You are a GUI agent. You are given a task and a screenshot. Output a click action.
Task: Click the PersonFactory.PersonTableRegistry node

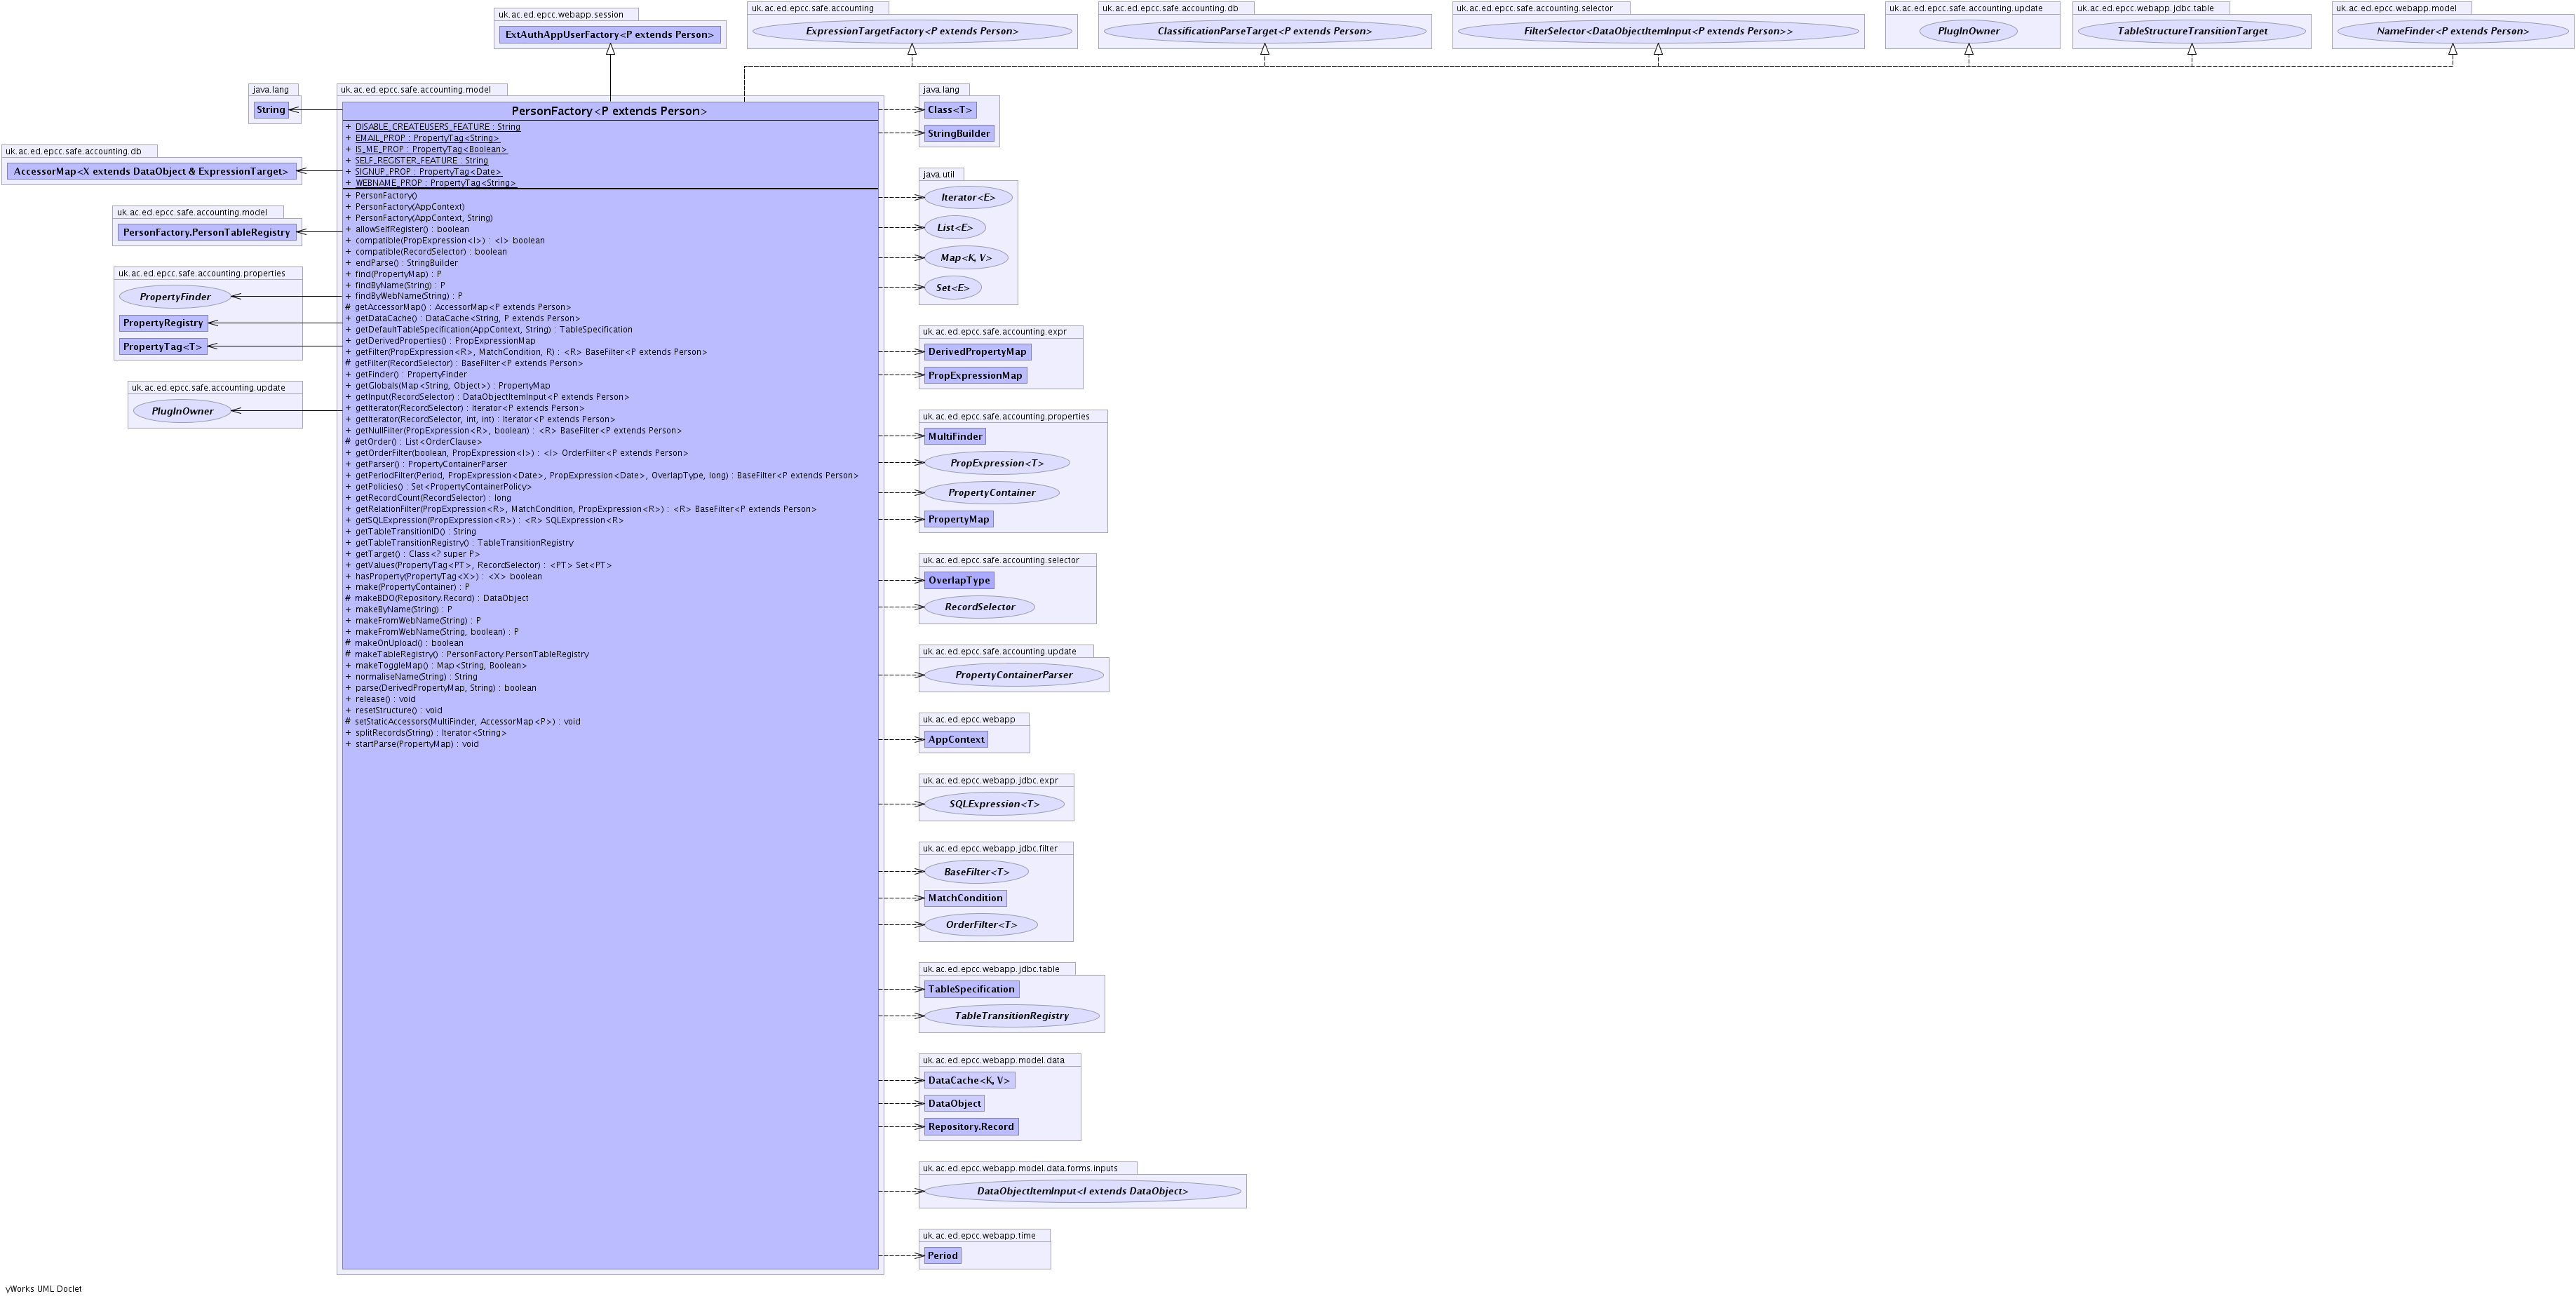(x=206, y=233)
